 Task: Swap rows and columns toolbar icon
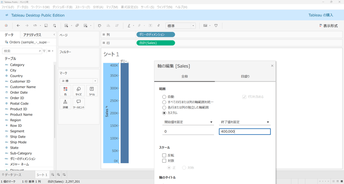[99, 26]
